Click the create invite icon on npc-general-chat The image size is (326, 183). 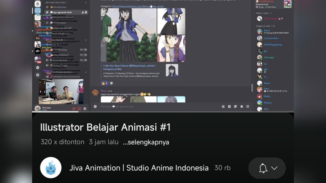pos(83,12)
